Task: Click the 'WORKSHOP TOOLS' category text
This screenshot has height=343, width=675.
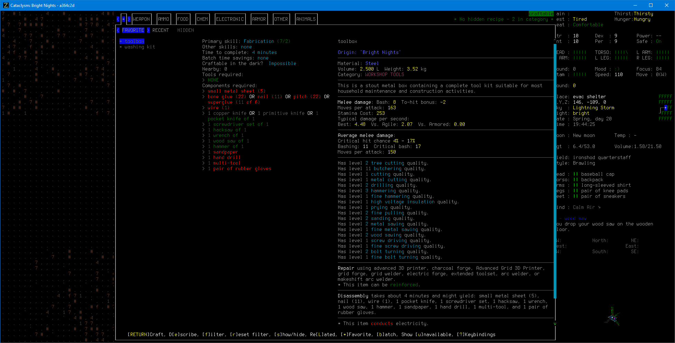Action: [x=385, y=74]
